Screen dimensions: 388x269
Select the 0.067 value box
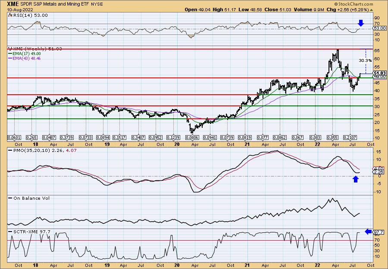point(297,138)
